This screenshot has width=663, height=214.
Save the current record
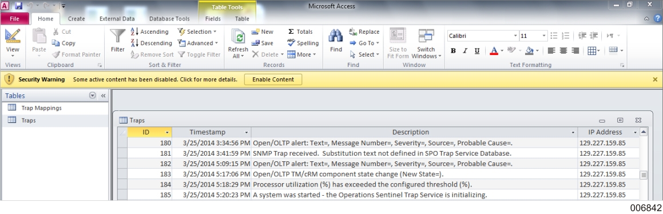tap(262, 43)
